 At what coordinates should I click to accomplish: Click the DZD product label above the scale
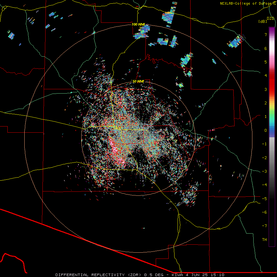point(271,18)
